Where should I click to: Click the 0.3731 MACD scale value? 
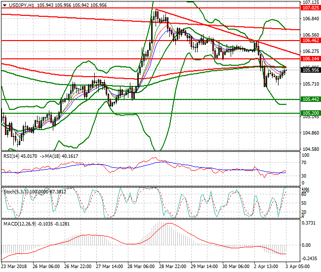(x=309, y=223)
